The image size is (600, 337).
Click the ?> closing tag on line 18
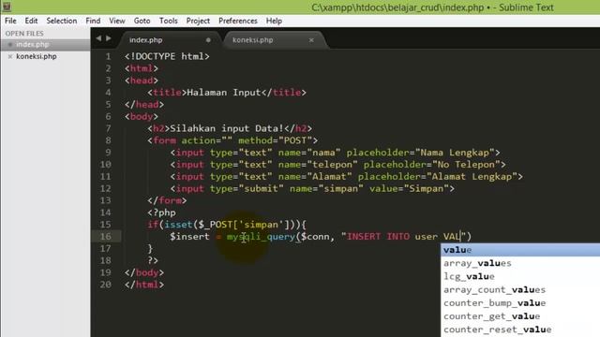click(153, 260)
